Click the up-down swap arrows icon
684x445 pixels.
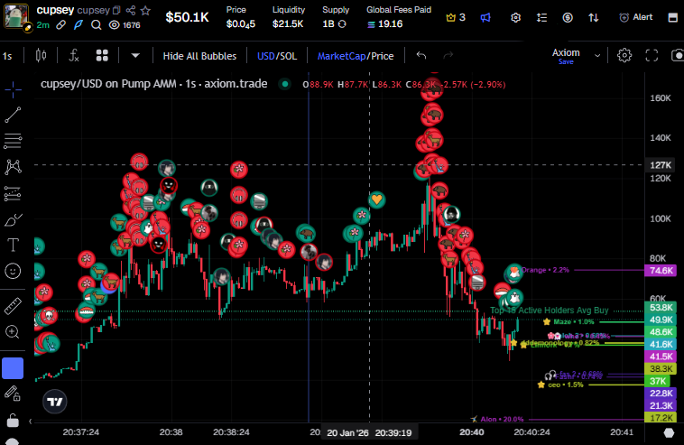[x=593, y=17]
